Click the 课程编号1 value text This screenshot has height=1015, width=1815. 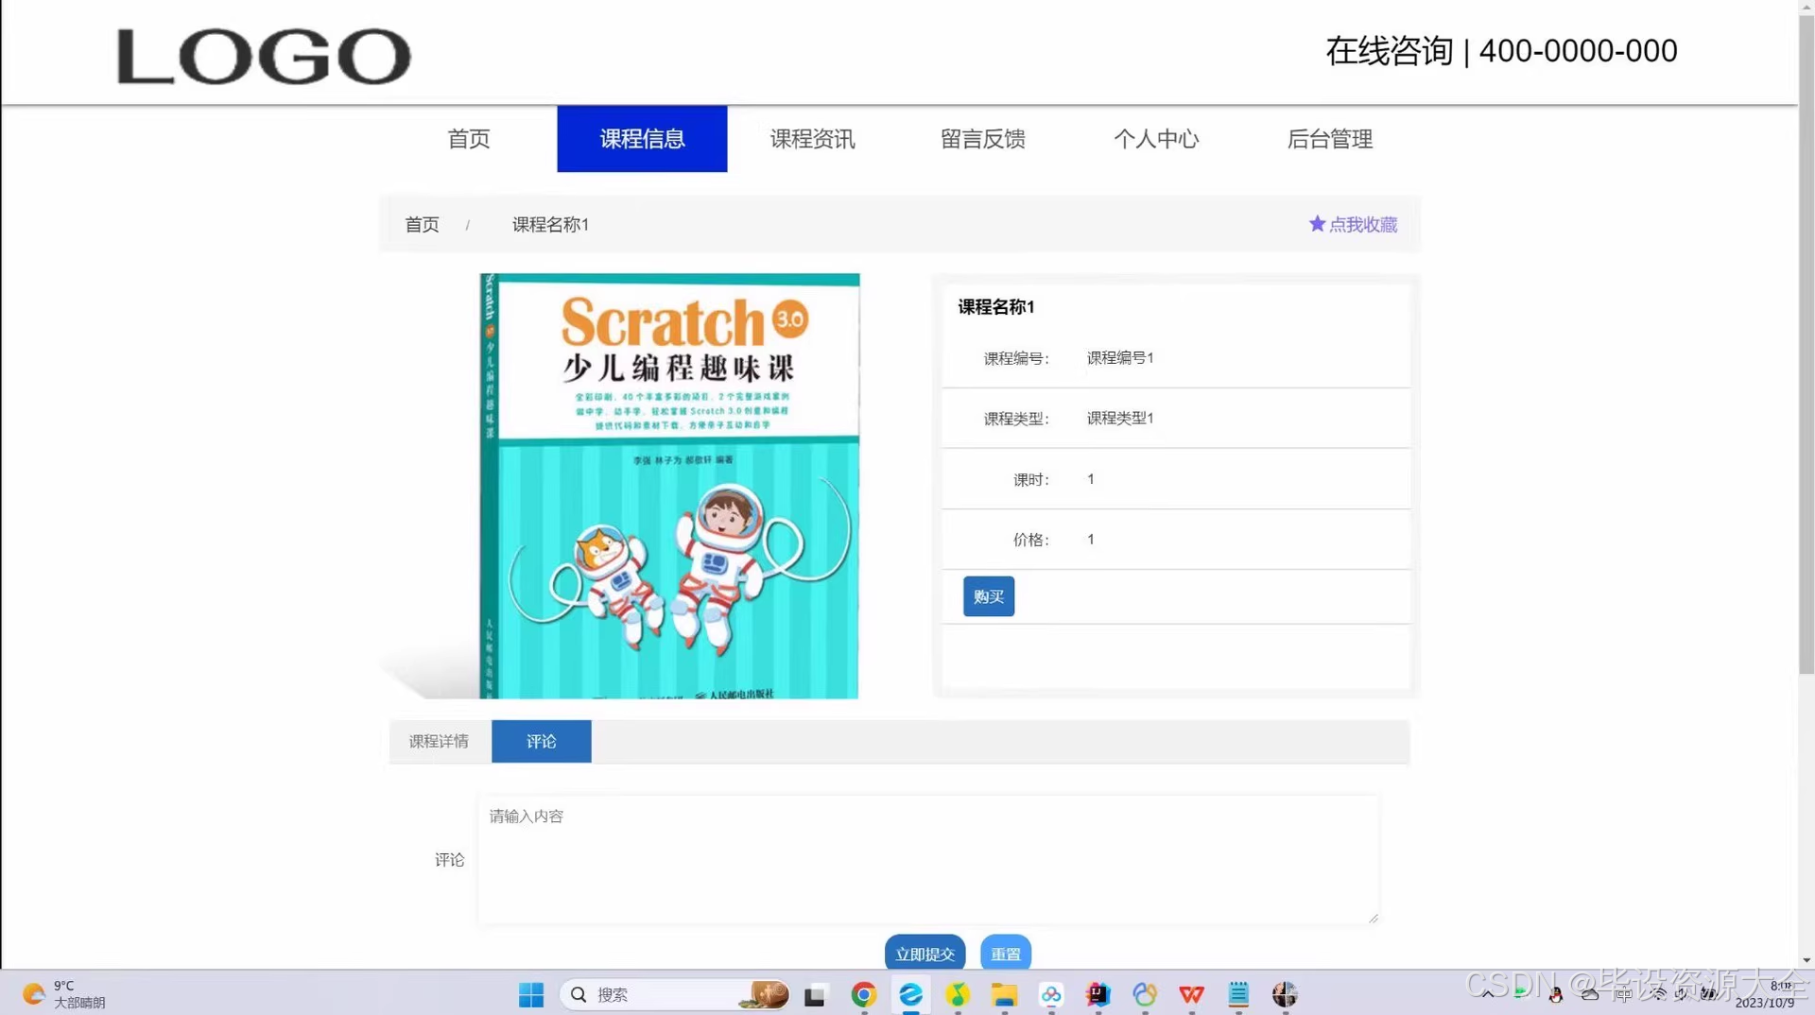(1120, 357)
